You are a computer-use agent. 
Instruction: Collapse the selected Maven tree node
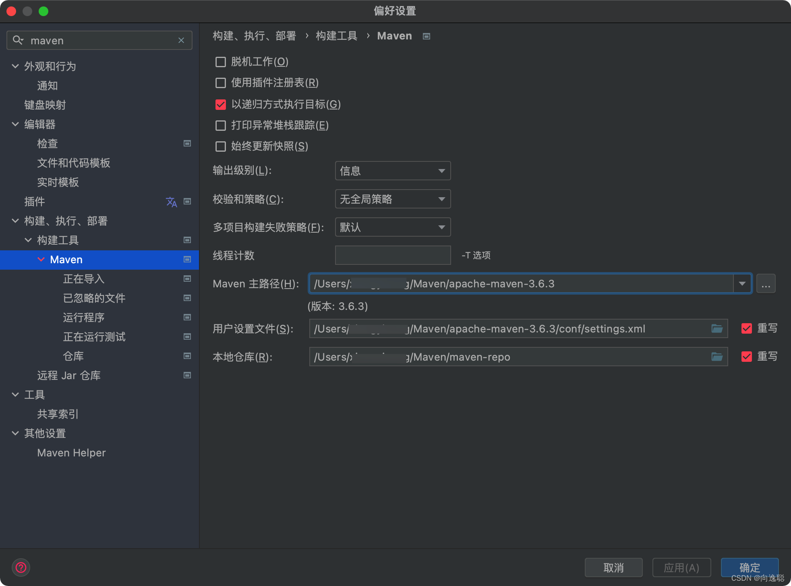pyautogui.click(x=41, y=259)
